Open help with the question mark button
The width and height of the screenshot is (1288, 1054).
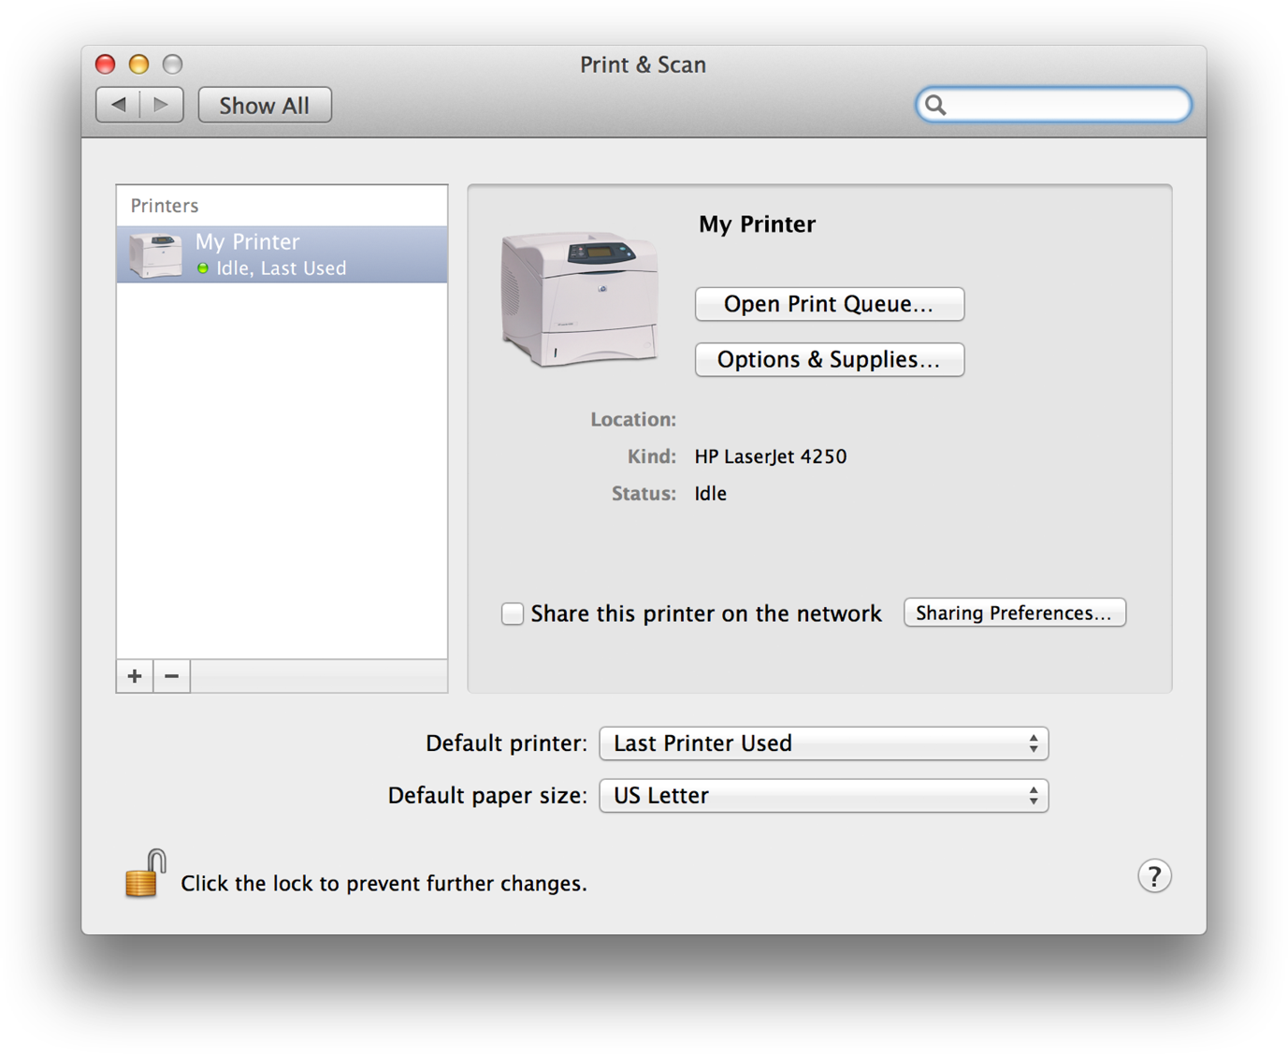1154,876
